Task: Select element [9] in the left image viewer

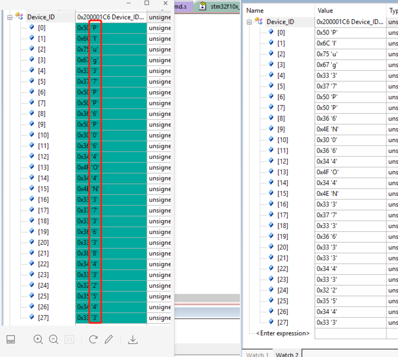Action: click(42, 124)
